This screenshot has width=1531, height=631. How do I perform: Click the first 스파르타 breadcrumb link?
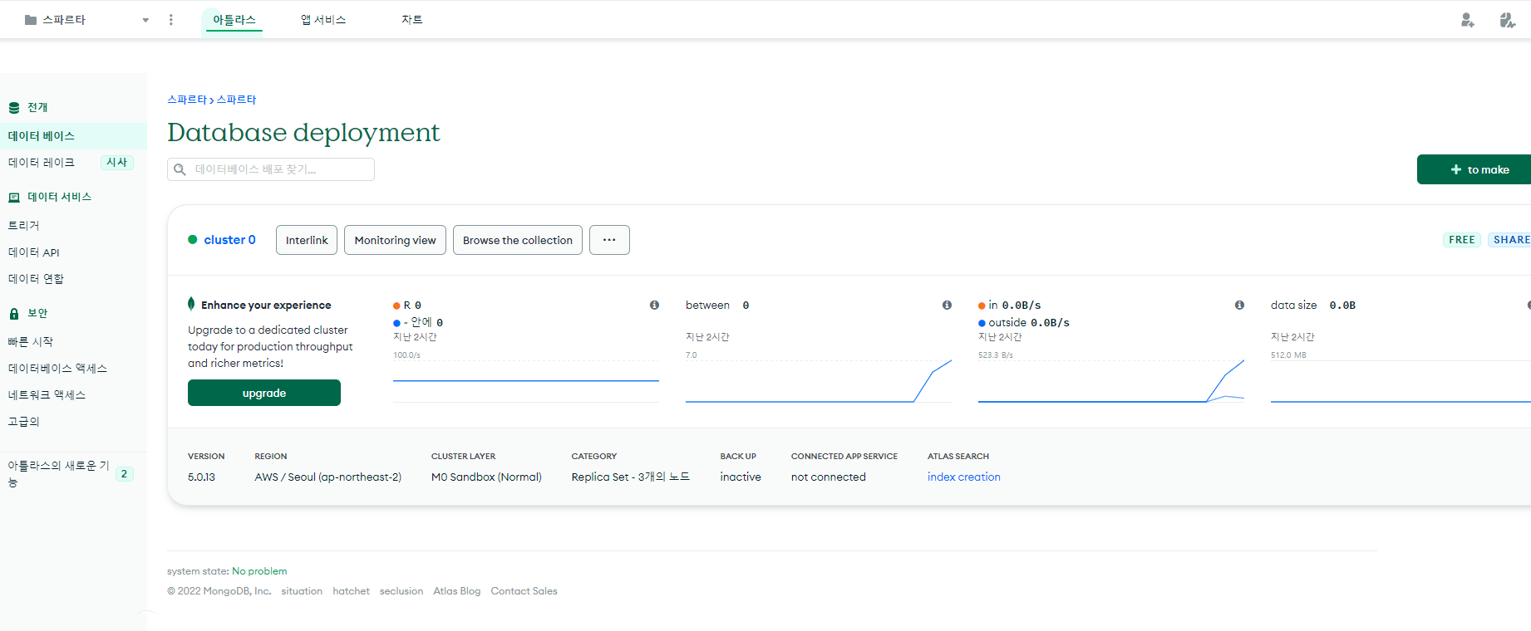[187, 100]
